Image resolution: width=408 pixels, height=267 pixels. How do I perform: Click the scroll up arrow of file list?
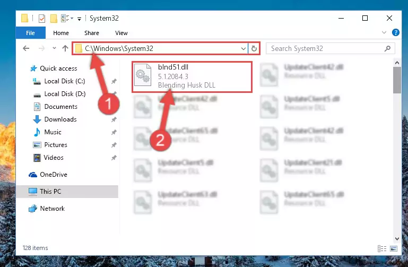pos(397,63)
